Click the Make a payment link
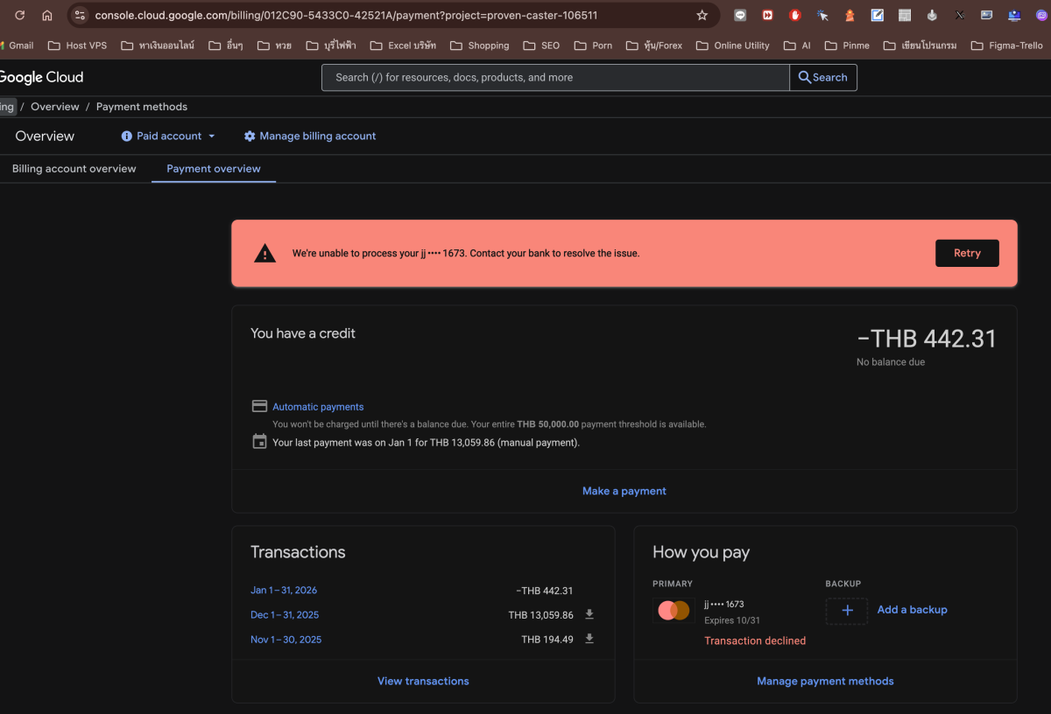The width and height of the screenshot is (1051, 714). (624, 491)
